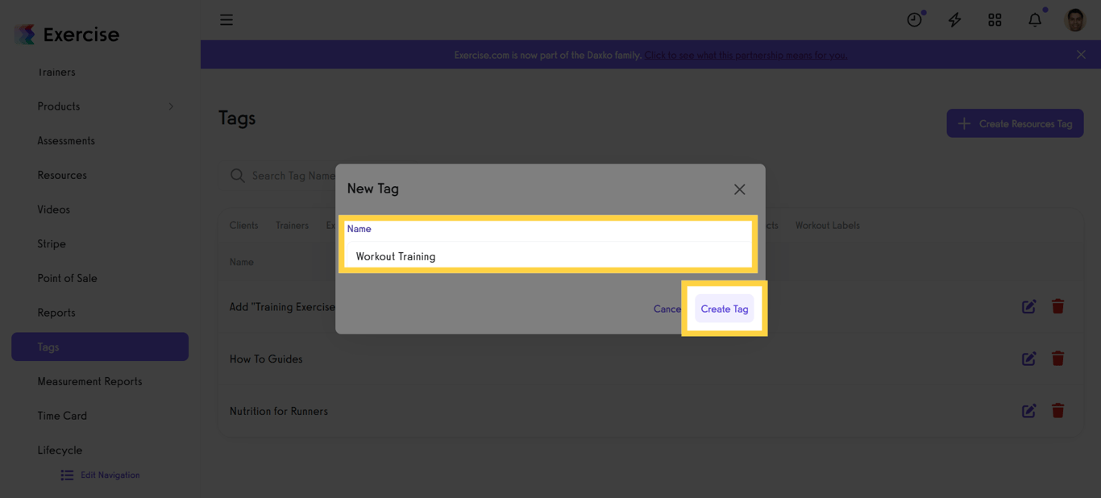Click the profile avatar
This screenshot has width=1101, height=498.
1075,19
